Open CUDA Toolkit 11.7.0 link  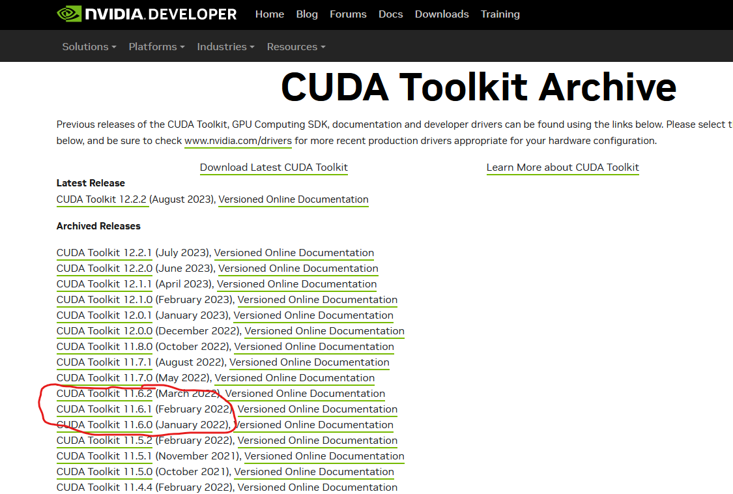point(104,378)
